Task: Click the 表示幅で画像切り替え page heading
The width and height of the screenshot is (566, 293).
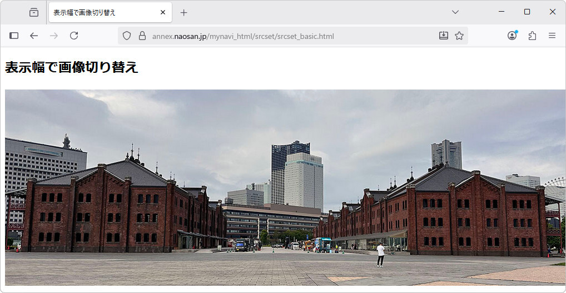Action: pyautogui.click(x=72, y=67)
